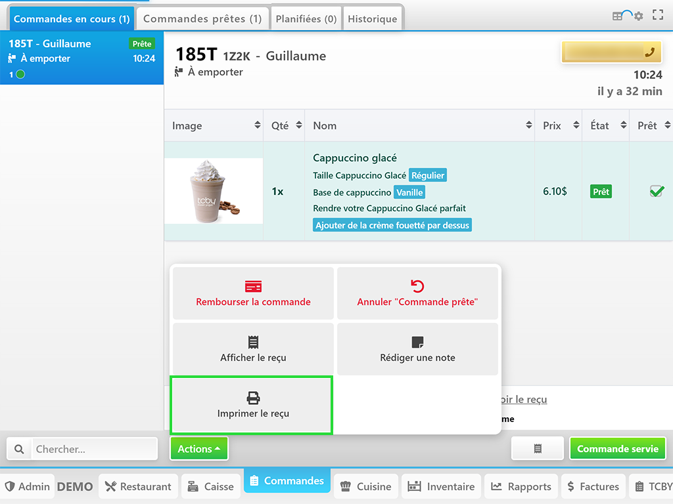Choose Rembourser la commande
The image size is (673, 504).
(x=253, y=293)
